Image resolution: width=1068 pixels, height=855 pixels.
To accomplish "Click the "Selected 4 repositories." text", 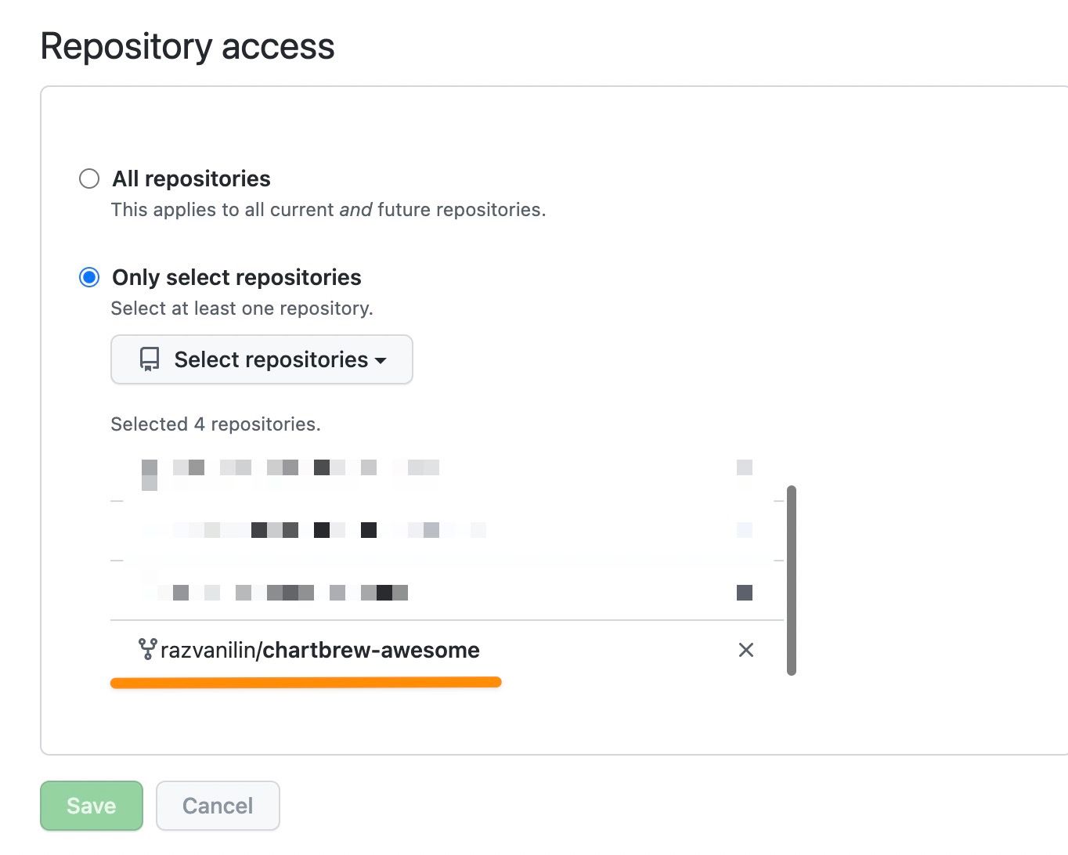I will [215, 424].
